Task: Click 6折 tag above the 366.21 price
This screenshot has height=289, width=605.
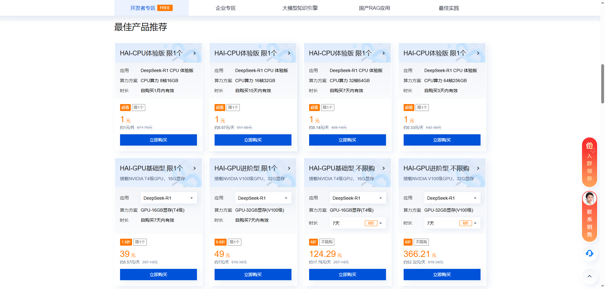Action: click(x=408, y=242)
